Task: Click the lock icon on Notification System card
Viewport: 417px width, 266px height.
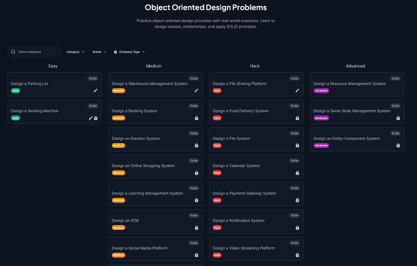Action: (x=297, y=228)
